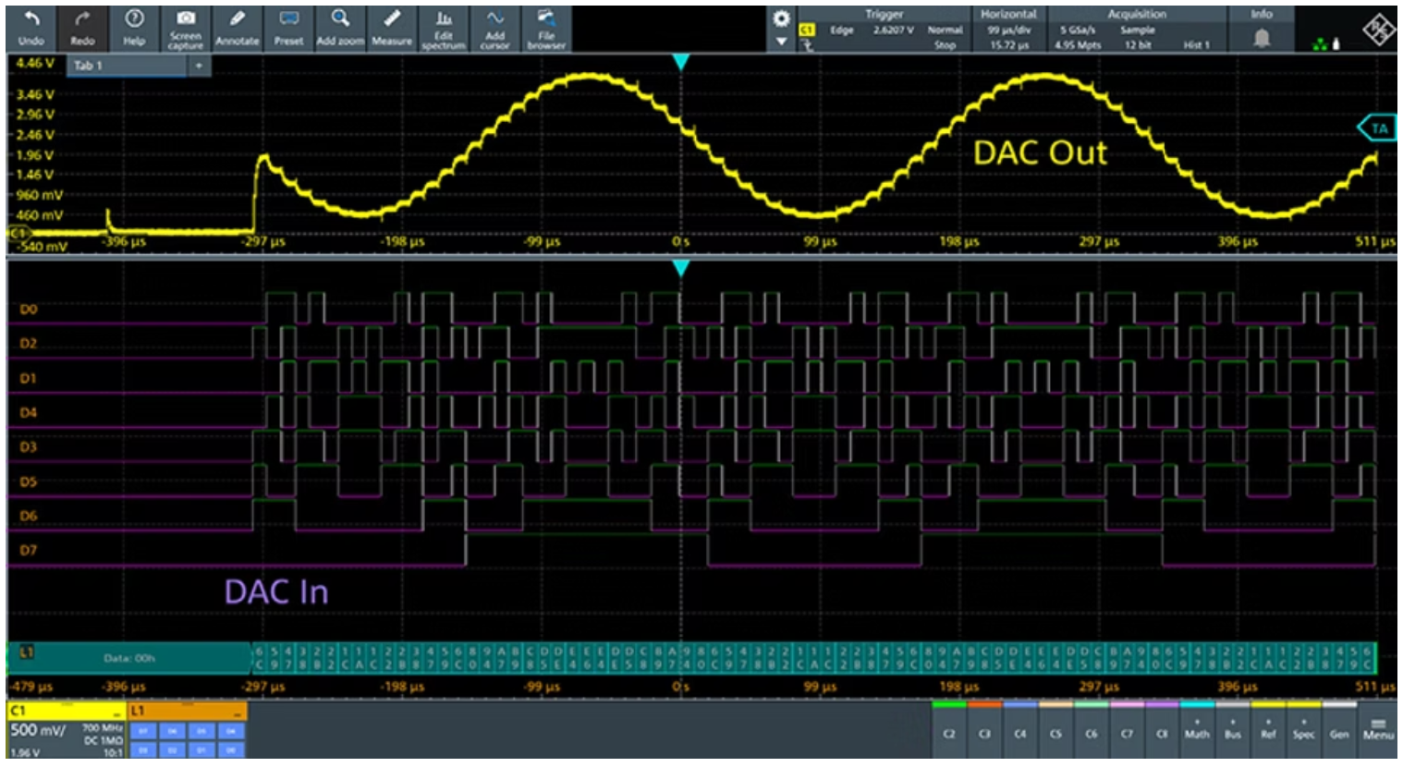Turn on the Gen generator button
Viewport: 1403px width, 767px height.
click(x=1339, y=728)
